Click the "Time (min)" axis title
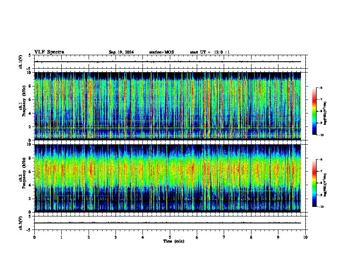This screenshot has width=344, height=266. [174, 241]
